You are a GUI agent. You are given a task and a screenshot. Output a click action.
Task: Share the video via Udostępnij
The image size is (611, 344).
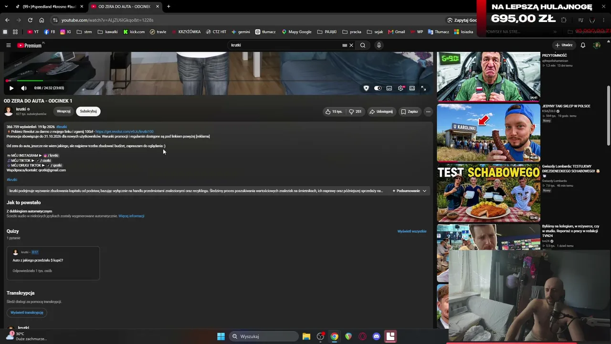tap(381, 111)
